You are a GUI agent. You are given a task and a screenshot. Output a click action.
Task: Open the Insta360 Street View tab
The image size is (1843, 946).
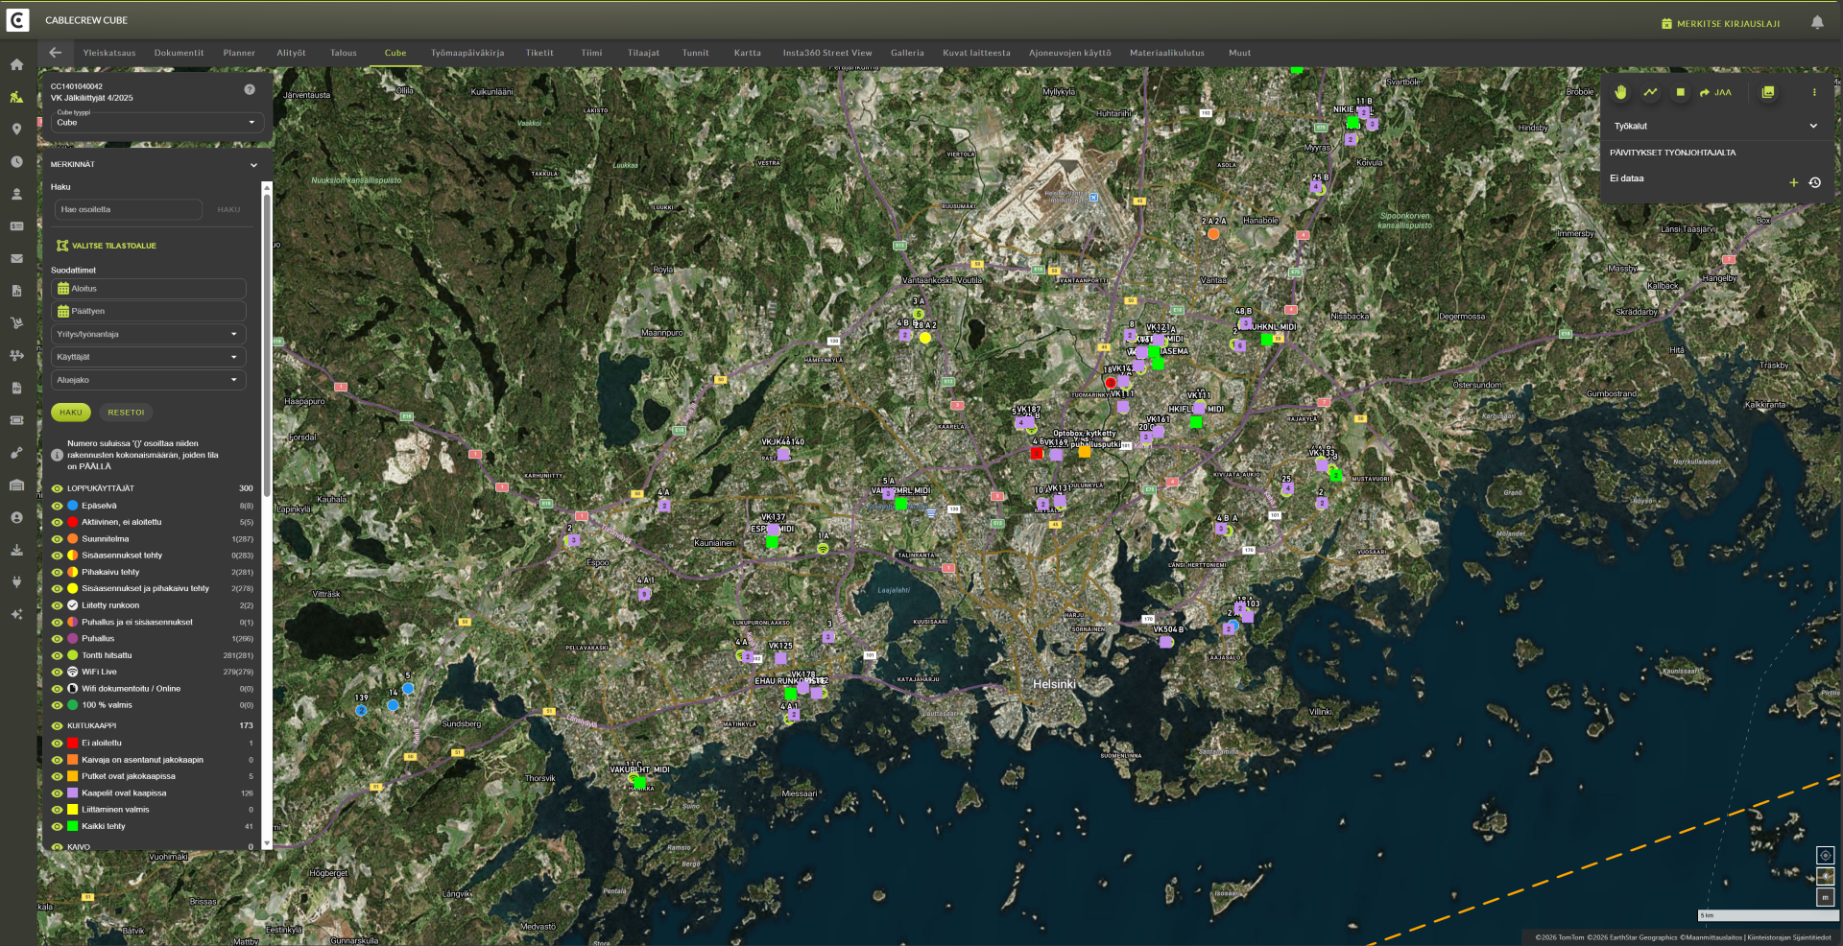(826, 53)
